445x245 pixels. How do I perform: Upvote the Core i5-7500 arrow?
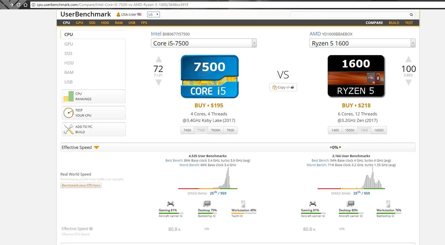[x=159, y=60]
